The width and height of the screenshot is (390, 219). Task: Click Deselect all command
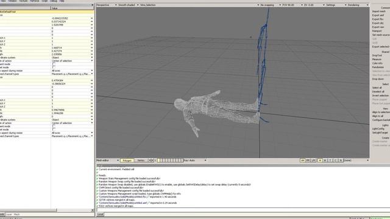tap(378, 92)
